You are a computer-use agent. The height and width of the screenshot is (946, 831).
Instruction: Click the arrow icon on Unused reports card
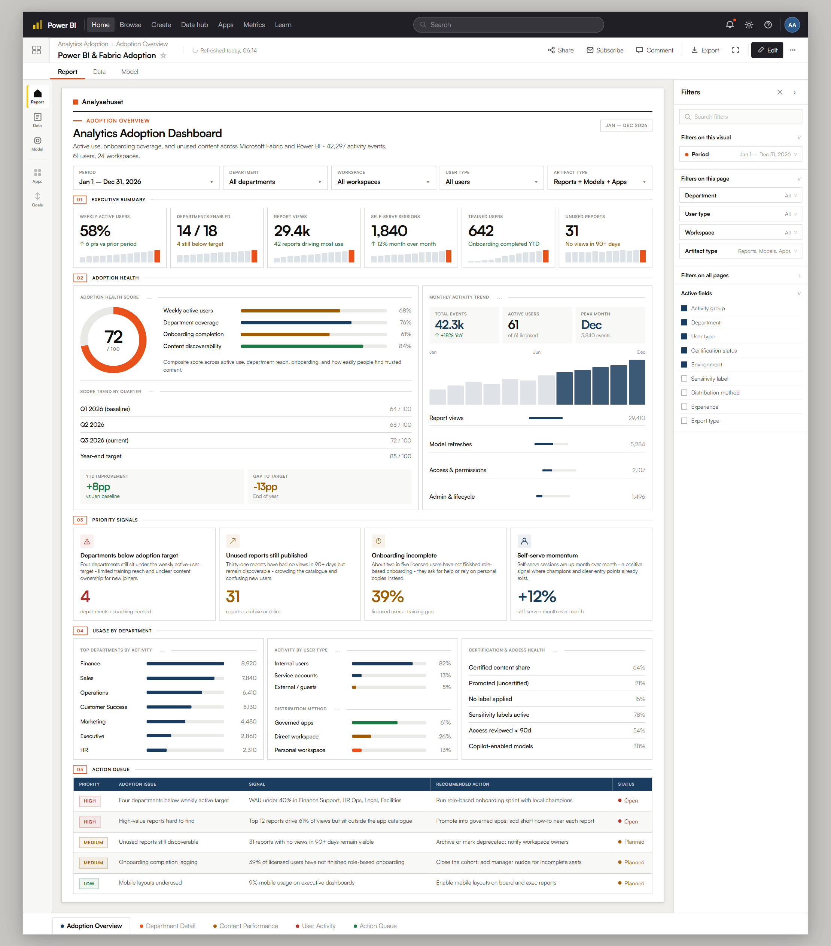tap(232, 541)
